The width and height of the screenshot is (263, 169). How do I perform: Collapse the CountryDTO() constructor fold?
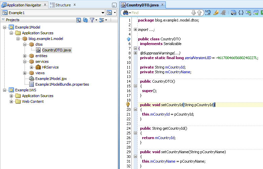tap(135, 86)
